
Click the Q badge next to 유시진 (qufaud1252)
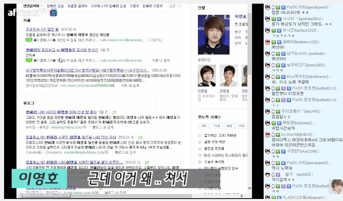(x=279, y=31)
